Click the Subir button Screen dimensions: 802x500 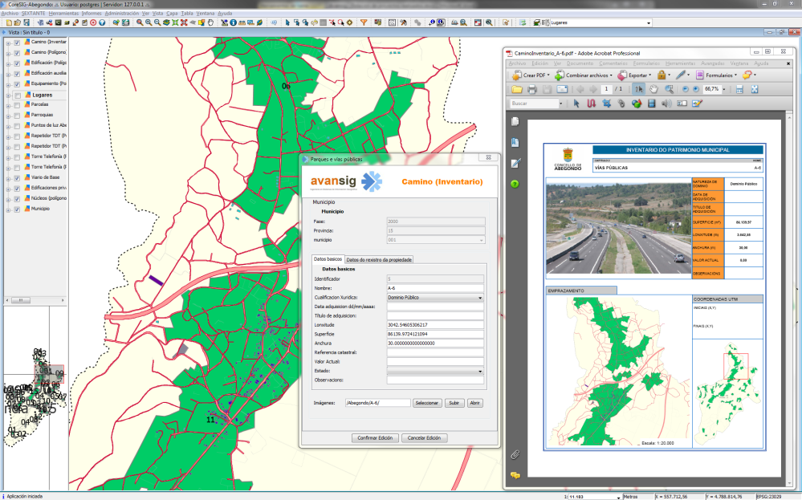pyautogui.click(x=454, y=404)
